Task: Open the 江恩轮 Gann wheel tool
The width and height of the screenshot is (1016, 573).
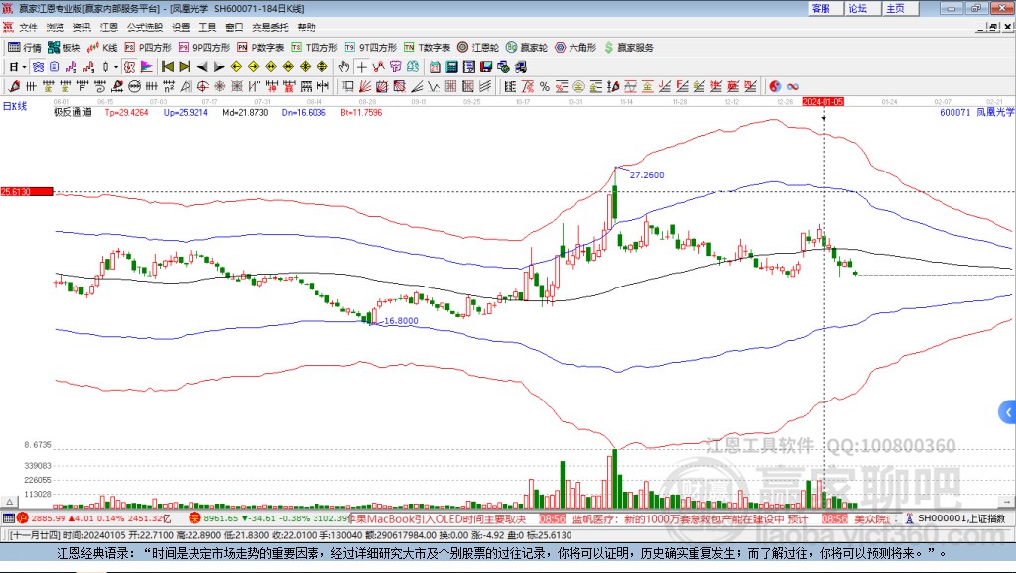Action: [x=479, y=47]
